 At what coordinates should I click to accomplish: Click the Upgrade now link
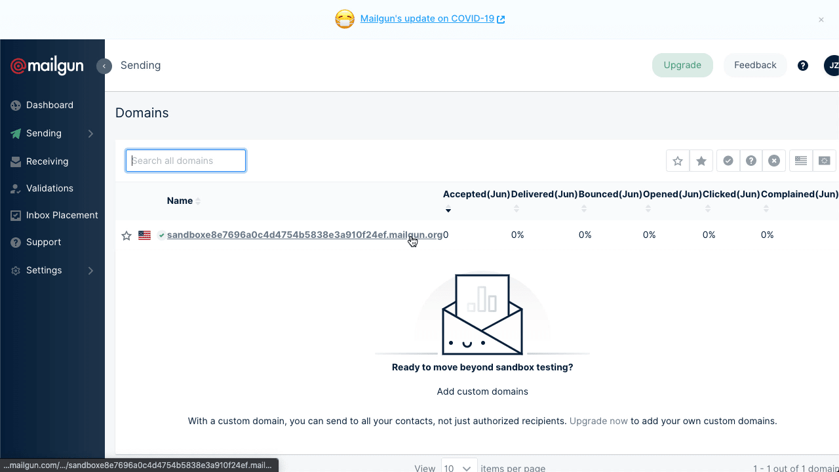[x=598, y=422]
